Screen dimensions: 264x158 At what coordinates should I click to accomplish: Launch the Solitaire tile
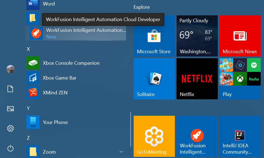coord(154,79)
